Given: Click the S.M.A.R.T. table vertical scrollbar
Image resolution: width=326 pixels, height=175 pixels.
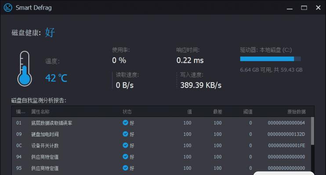Looking at the screenshot, I should [312, 146].
